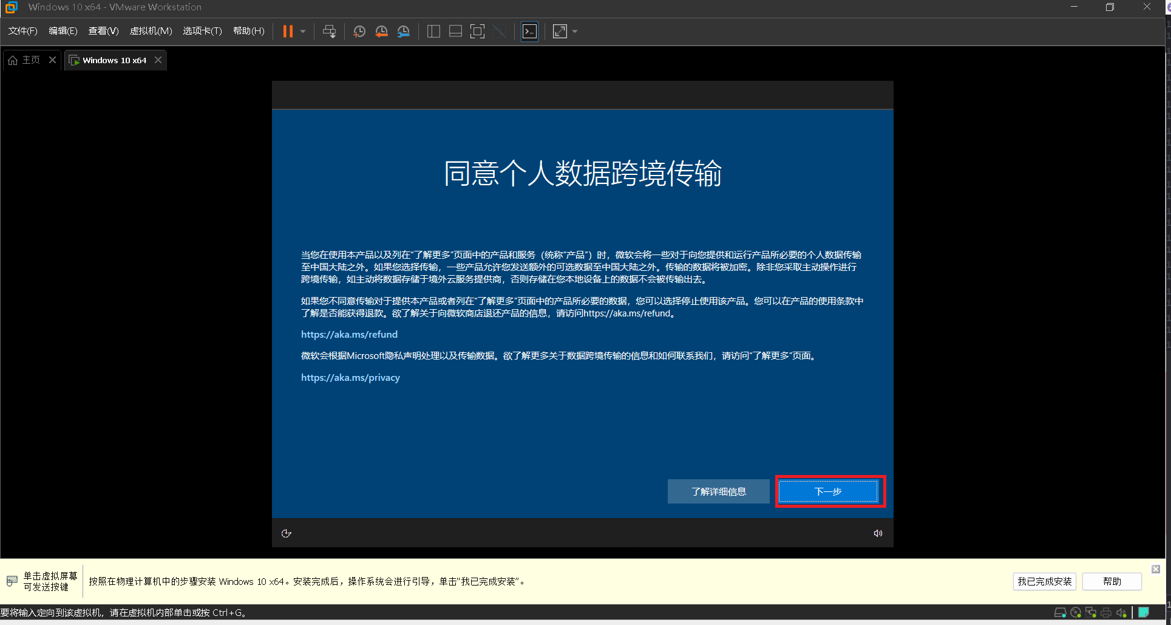Open the console view terminal icon
The image size is (1171, 625).
(x=530, y=32)
